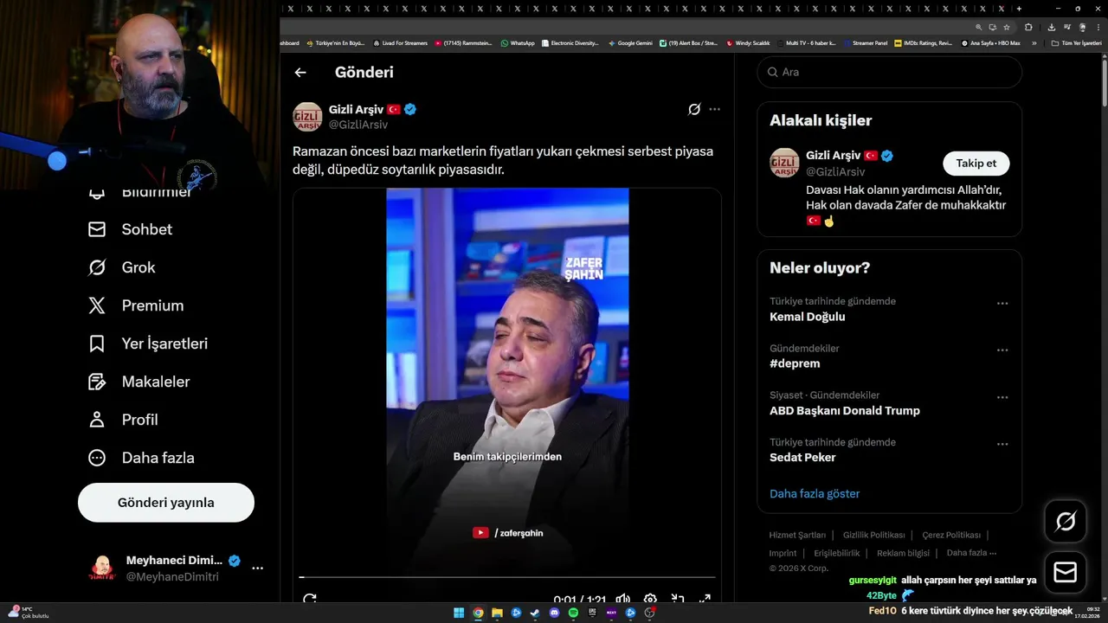Open Sedat Peker trending topic
1108x623 pixels.
(802, 457)
